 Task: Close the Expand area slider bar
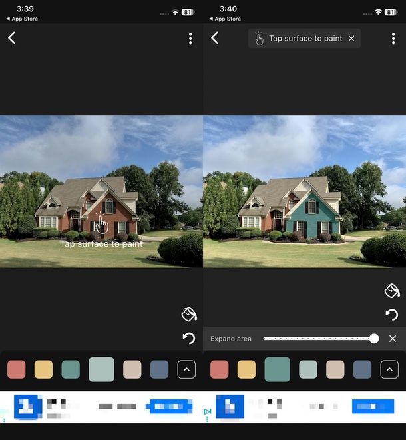[x=393, y=339]
